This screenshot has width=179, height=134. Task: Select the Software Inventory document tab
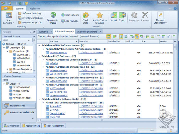(x=64, y=32)
